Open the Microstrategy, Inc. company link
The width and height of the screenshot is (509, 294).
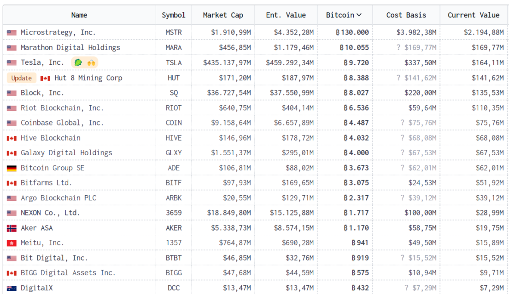pyautogui.click(x=58, y=32)
